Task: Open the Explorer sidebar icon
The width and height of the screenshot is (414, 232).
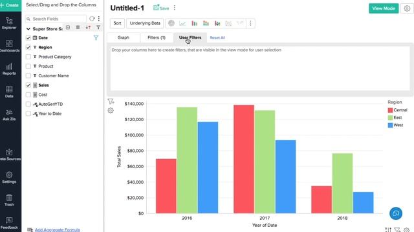Action: click(9, 23)
